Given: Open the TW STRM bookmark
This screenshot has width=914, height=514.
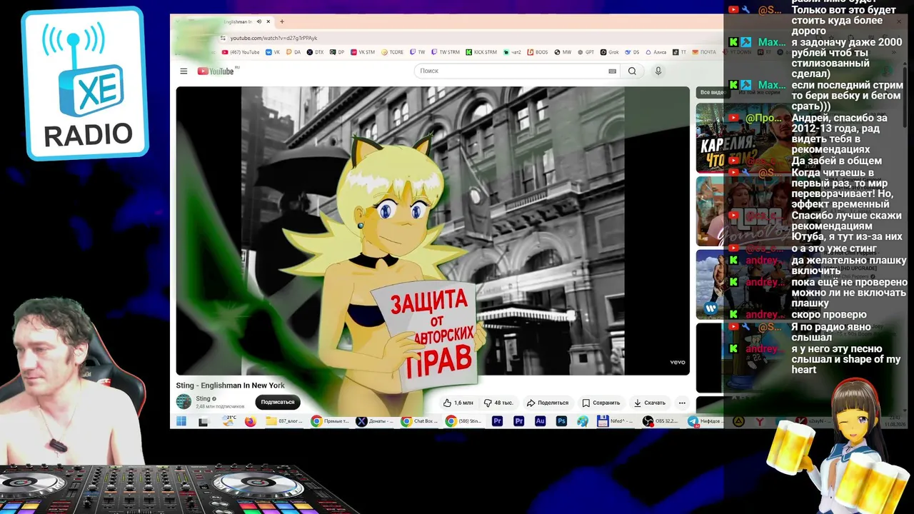Looking at the screenshot, I should pos(446,52).
